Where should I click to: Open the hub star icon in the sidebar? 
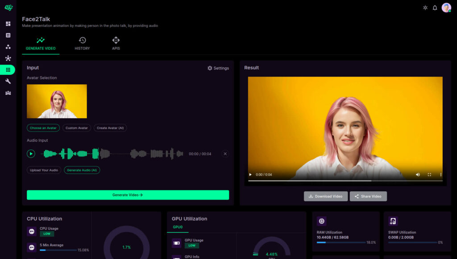coord(8,58)
